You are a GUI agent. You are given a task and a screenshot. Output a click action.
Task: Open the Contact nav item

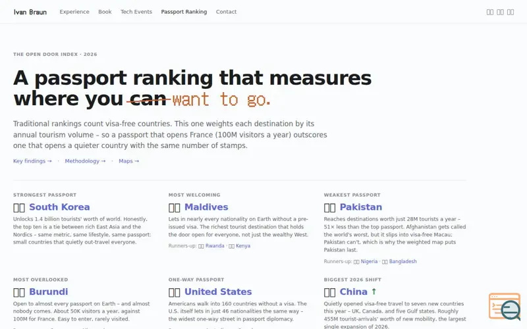[226, 12]
